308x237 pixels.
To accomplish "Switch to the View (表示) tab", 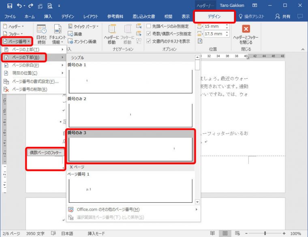I will click(x=186, y=17).
